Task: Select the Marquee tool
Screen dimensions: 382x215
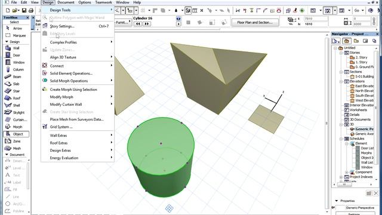Action: (16, 35)
